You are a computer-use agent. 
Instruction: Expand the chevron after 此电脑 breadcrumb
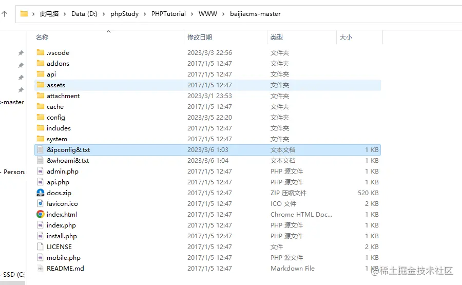[x=65, y=14]
